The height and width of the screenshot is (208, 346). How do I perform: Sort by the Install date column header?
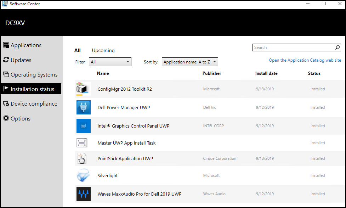click(x=266, y=73)
